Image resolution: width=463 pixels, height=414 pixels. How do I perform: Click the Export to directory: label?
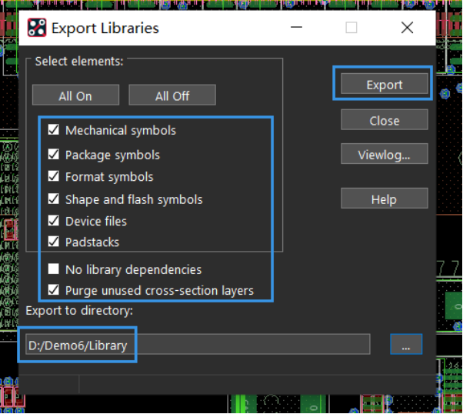point(79,311)
